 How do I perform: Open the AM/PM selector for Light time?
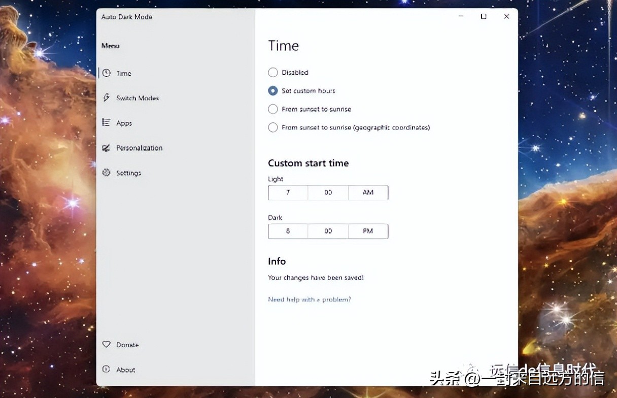(x=368, y=192)
